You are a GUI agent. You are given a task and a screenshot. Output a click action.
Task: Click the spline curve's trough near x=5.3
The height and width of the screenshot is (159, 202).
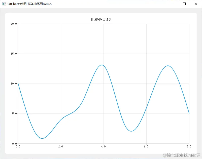coord(131,131)
